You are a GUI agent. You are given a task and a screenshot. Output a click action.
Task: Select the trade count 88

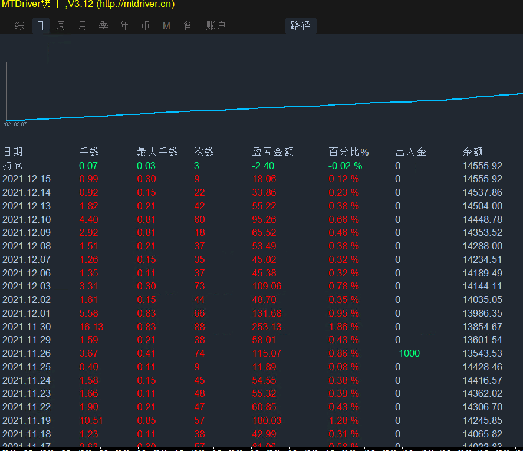pos(199,327)
